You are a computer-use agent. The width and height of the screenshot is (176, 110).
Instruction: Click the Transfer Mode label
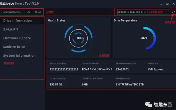(x=90, y=63)
